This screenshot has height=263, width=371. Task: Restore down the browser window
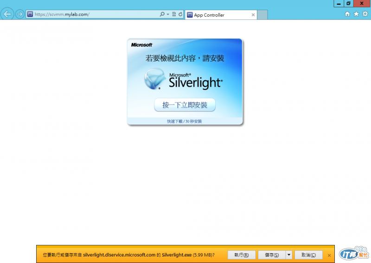tap(349, 4)
